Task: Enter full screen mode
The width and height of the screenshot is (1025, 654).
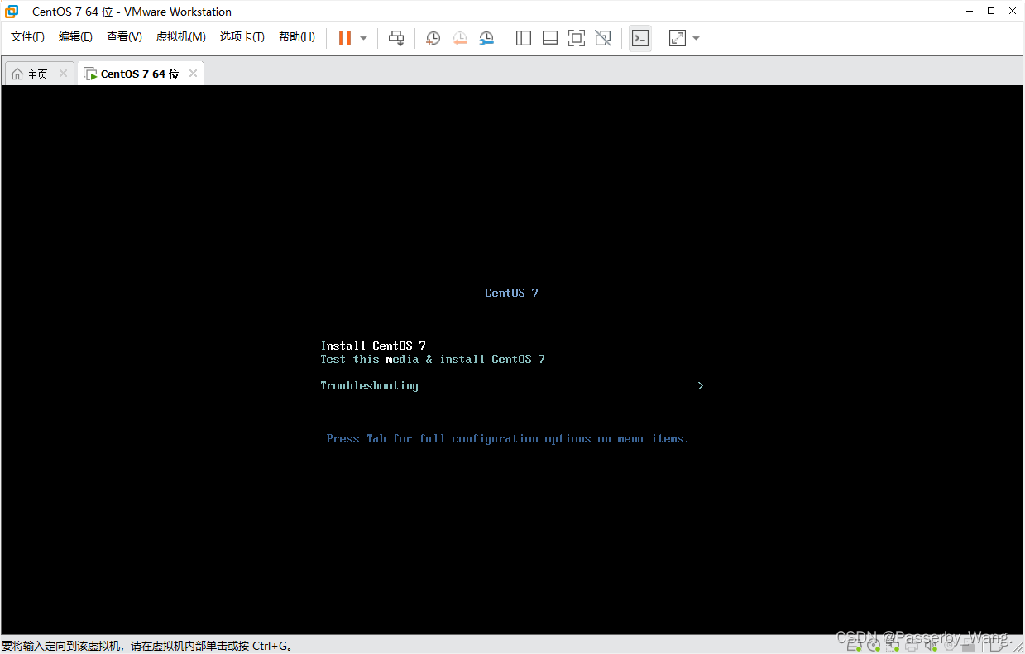Action: (577, 38)
